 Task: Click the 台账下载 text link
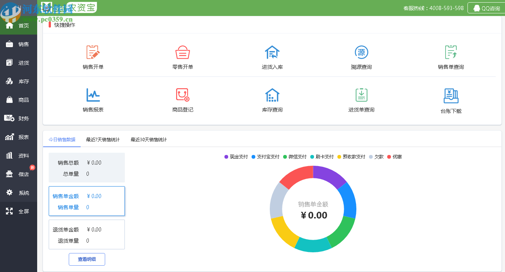(x=451, y=111)
